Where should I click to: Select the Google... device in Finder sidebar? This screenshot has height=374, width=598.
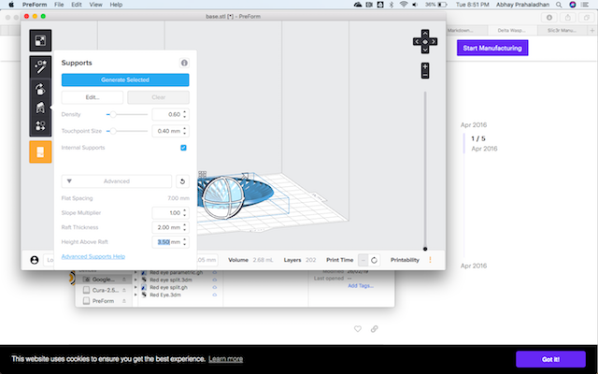103,280
